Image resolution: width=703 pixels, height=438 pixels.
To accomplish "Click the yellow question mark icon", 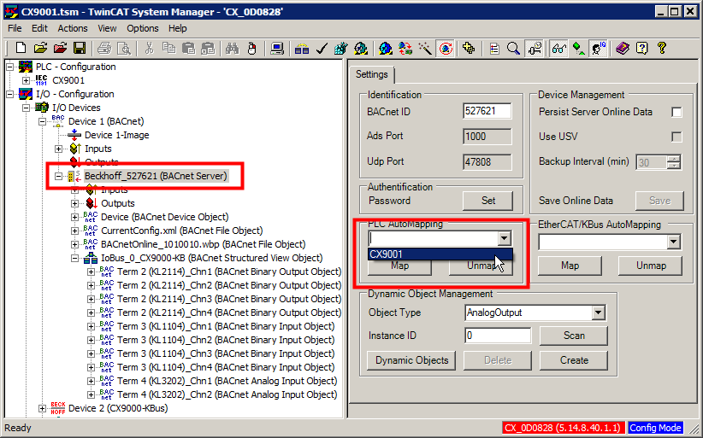I will [662, 48].
